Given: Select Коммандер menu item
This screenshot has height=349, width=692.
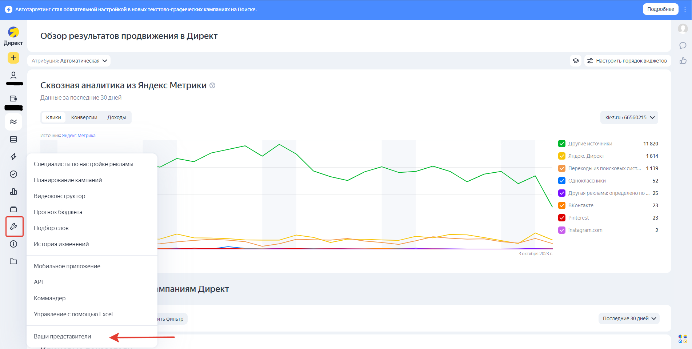Looking at the screenshot, I should tap(92, 298).
